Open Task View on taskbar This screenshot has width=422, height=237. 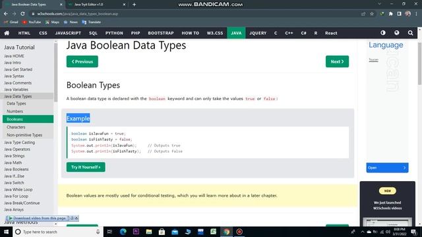click(109, 232)
